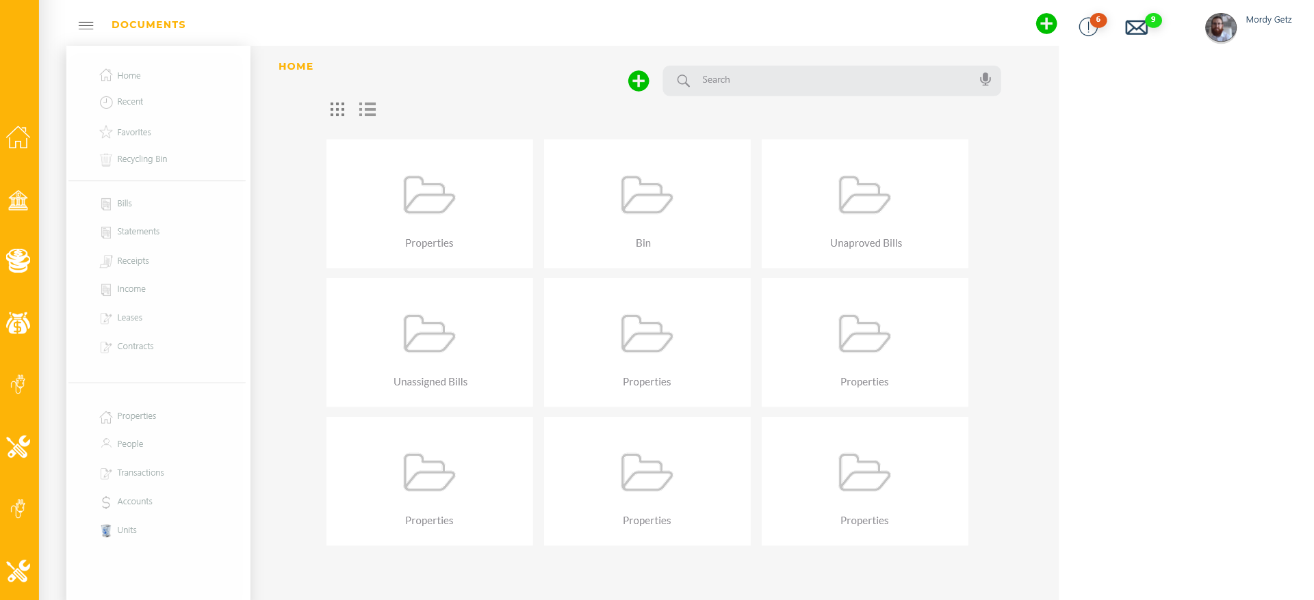Select Receipts category
1314x600 pixels.
click(125, 261)
